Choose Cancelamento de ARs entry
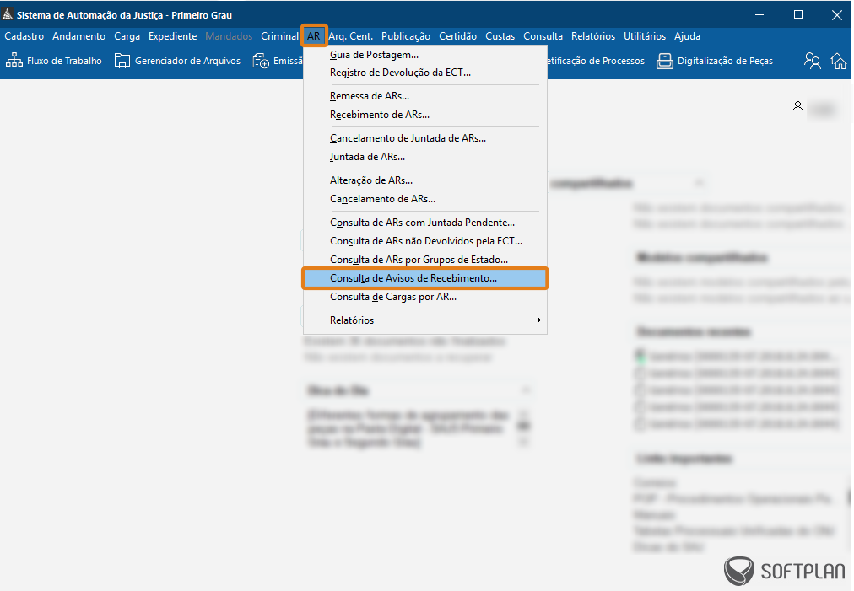Screen dimensions: 854x591 coord(425,199)
